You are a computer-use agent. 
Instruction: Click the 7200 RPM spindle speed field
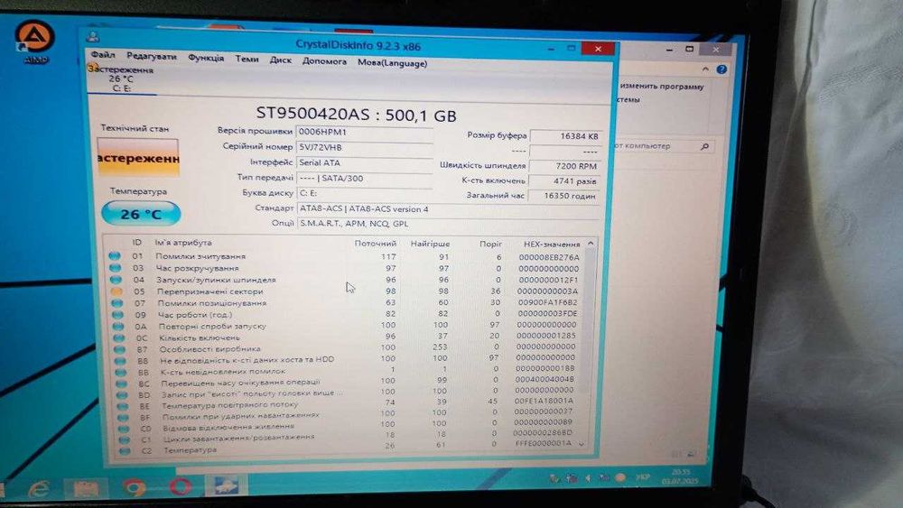[x=564, y=166]
